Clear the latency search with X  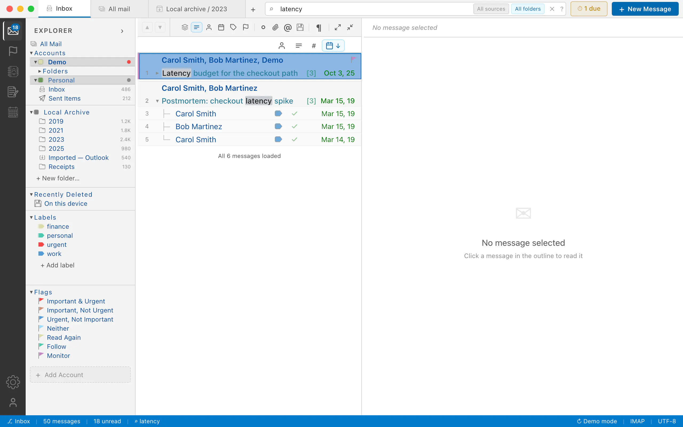point(552,9)
